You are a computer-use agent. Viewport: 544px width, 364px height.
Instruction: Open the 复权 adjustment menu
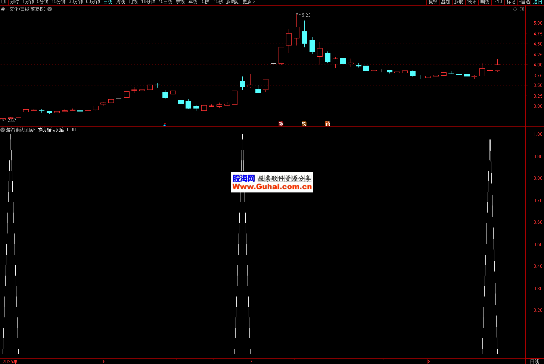click(x=433, y=2)
